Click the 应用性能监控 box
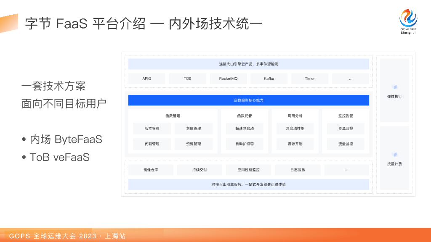The image size is (431, 242). click(248, 170)
